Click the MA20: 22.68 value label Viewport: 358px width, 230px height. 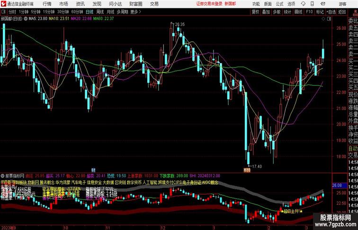pyautogui.click(x=81, y=19)
